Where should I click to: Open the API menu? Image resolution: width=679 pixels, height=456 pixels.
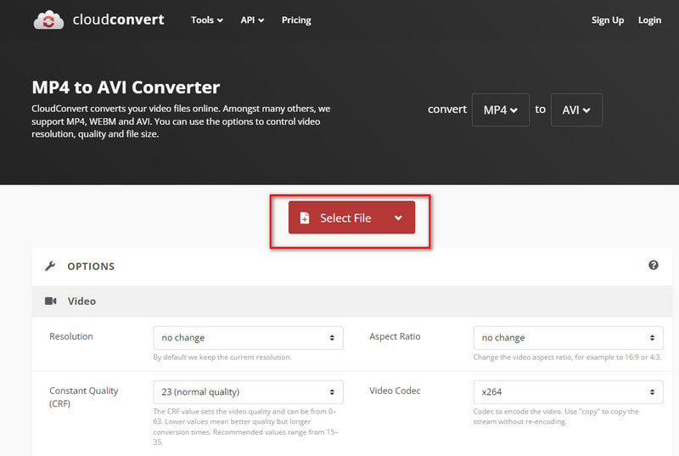[x=252, y=20]
